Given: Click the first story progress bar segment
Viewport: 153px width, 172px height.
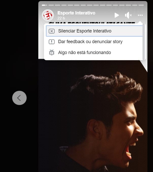Looking at the screenshot, I should pyautogui.click(x=45, y=5).
